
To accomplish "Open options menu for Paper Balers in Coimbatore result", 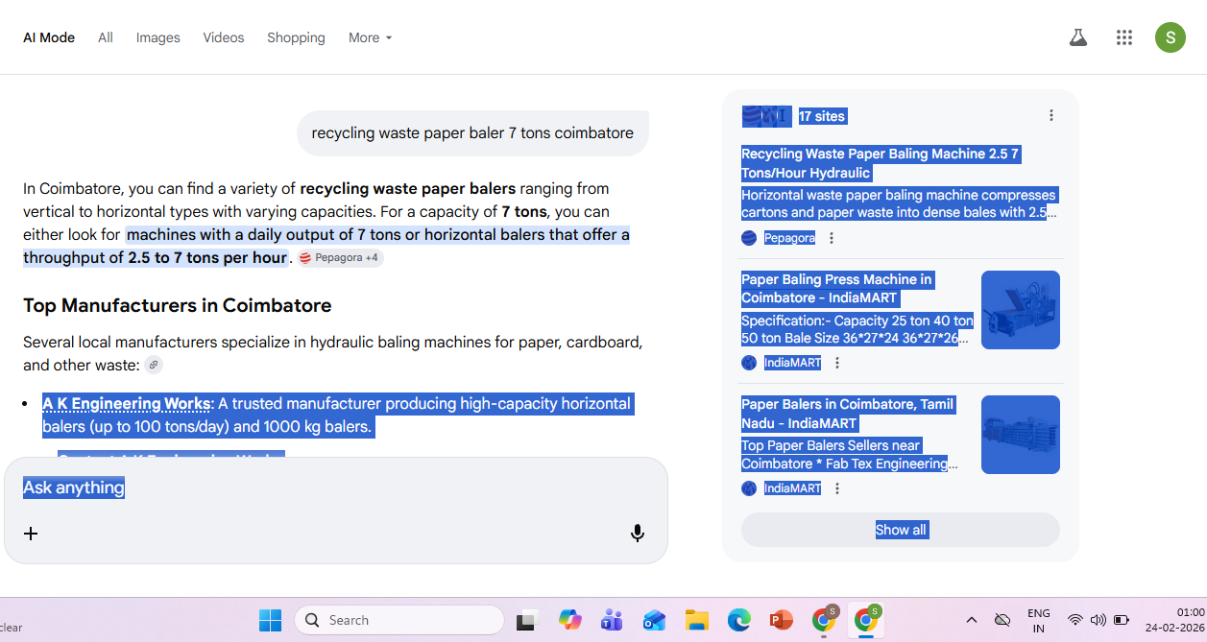I will tap(837, 488).
